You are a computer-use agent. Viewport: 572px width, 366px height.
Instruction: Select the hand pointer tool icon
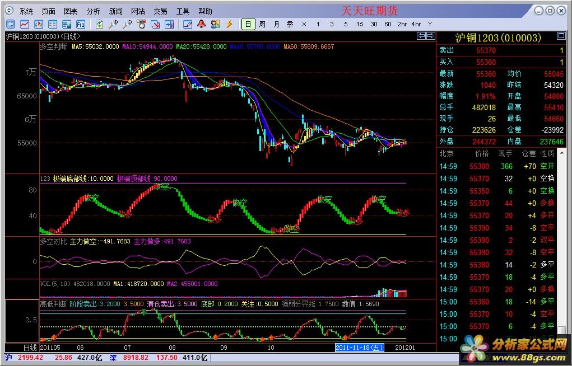coord(141,24)
